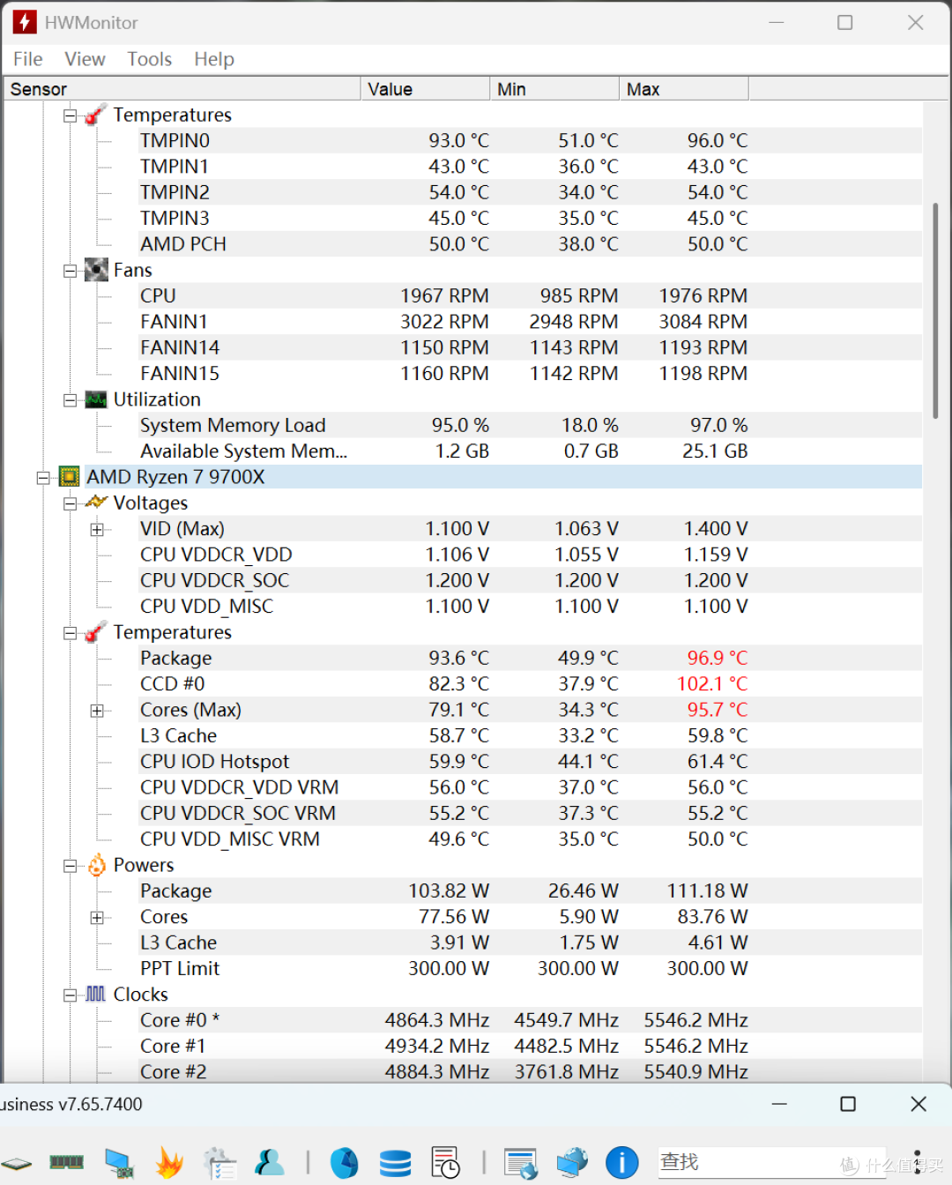Collapse the Utilization group
952x1185 pixels.
coord(70,400)
